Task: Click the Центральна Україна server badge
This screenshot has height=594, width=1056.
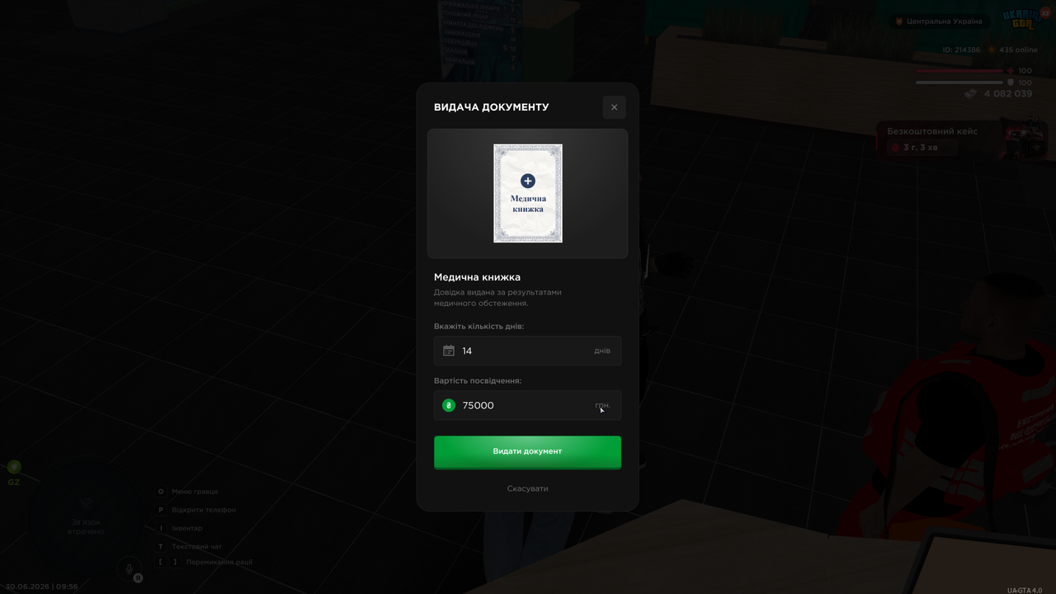Action: point(939,21)
